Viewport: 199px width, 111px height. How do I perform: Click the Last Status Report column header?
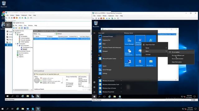85,36
